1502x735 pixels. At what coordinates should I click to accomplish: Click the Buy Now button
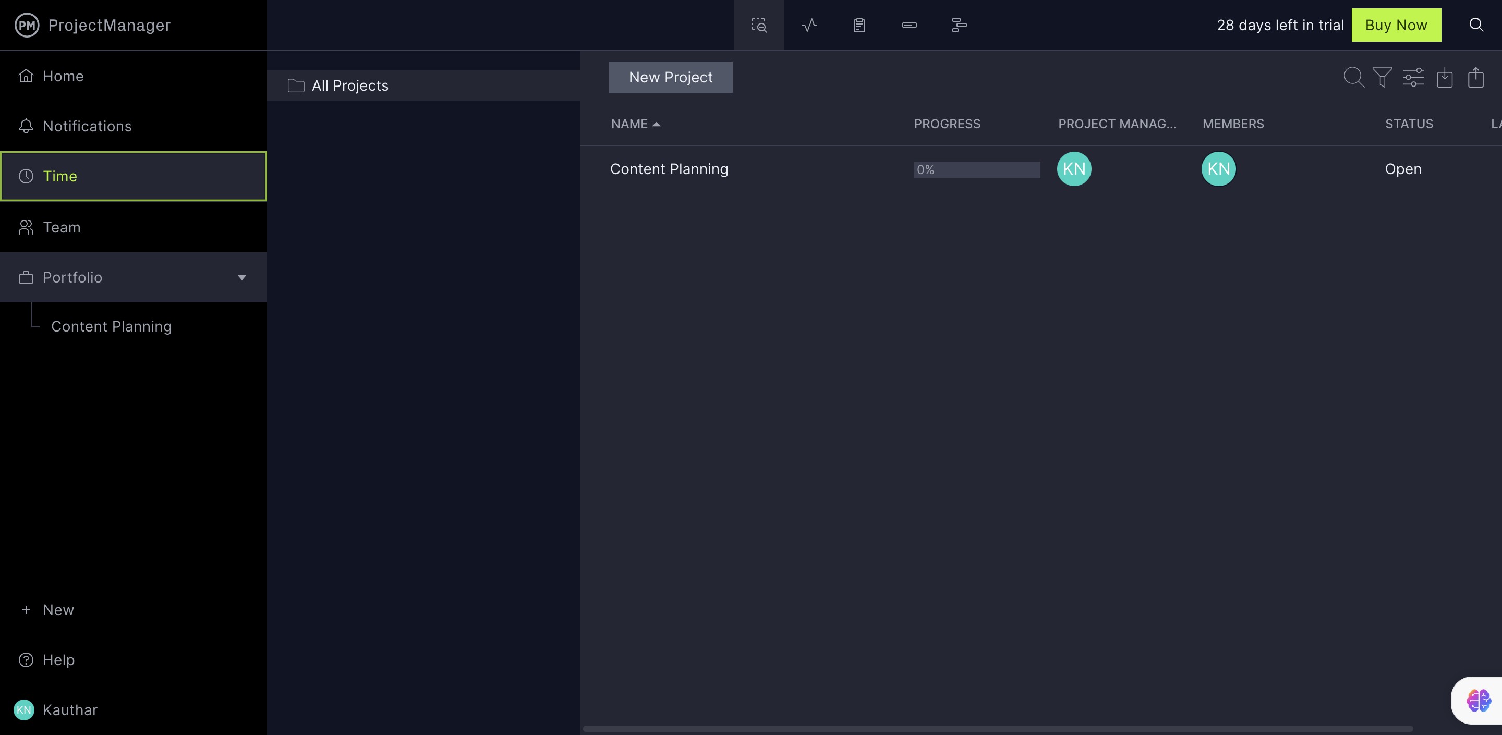[1396, 25]
